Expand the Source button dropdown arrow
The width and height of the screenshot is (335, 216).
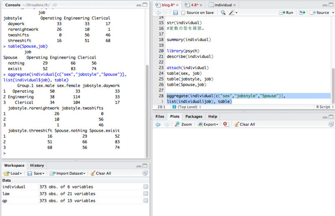tap(333, 13)
